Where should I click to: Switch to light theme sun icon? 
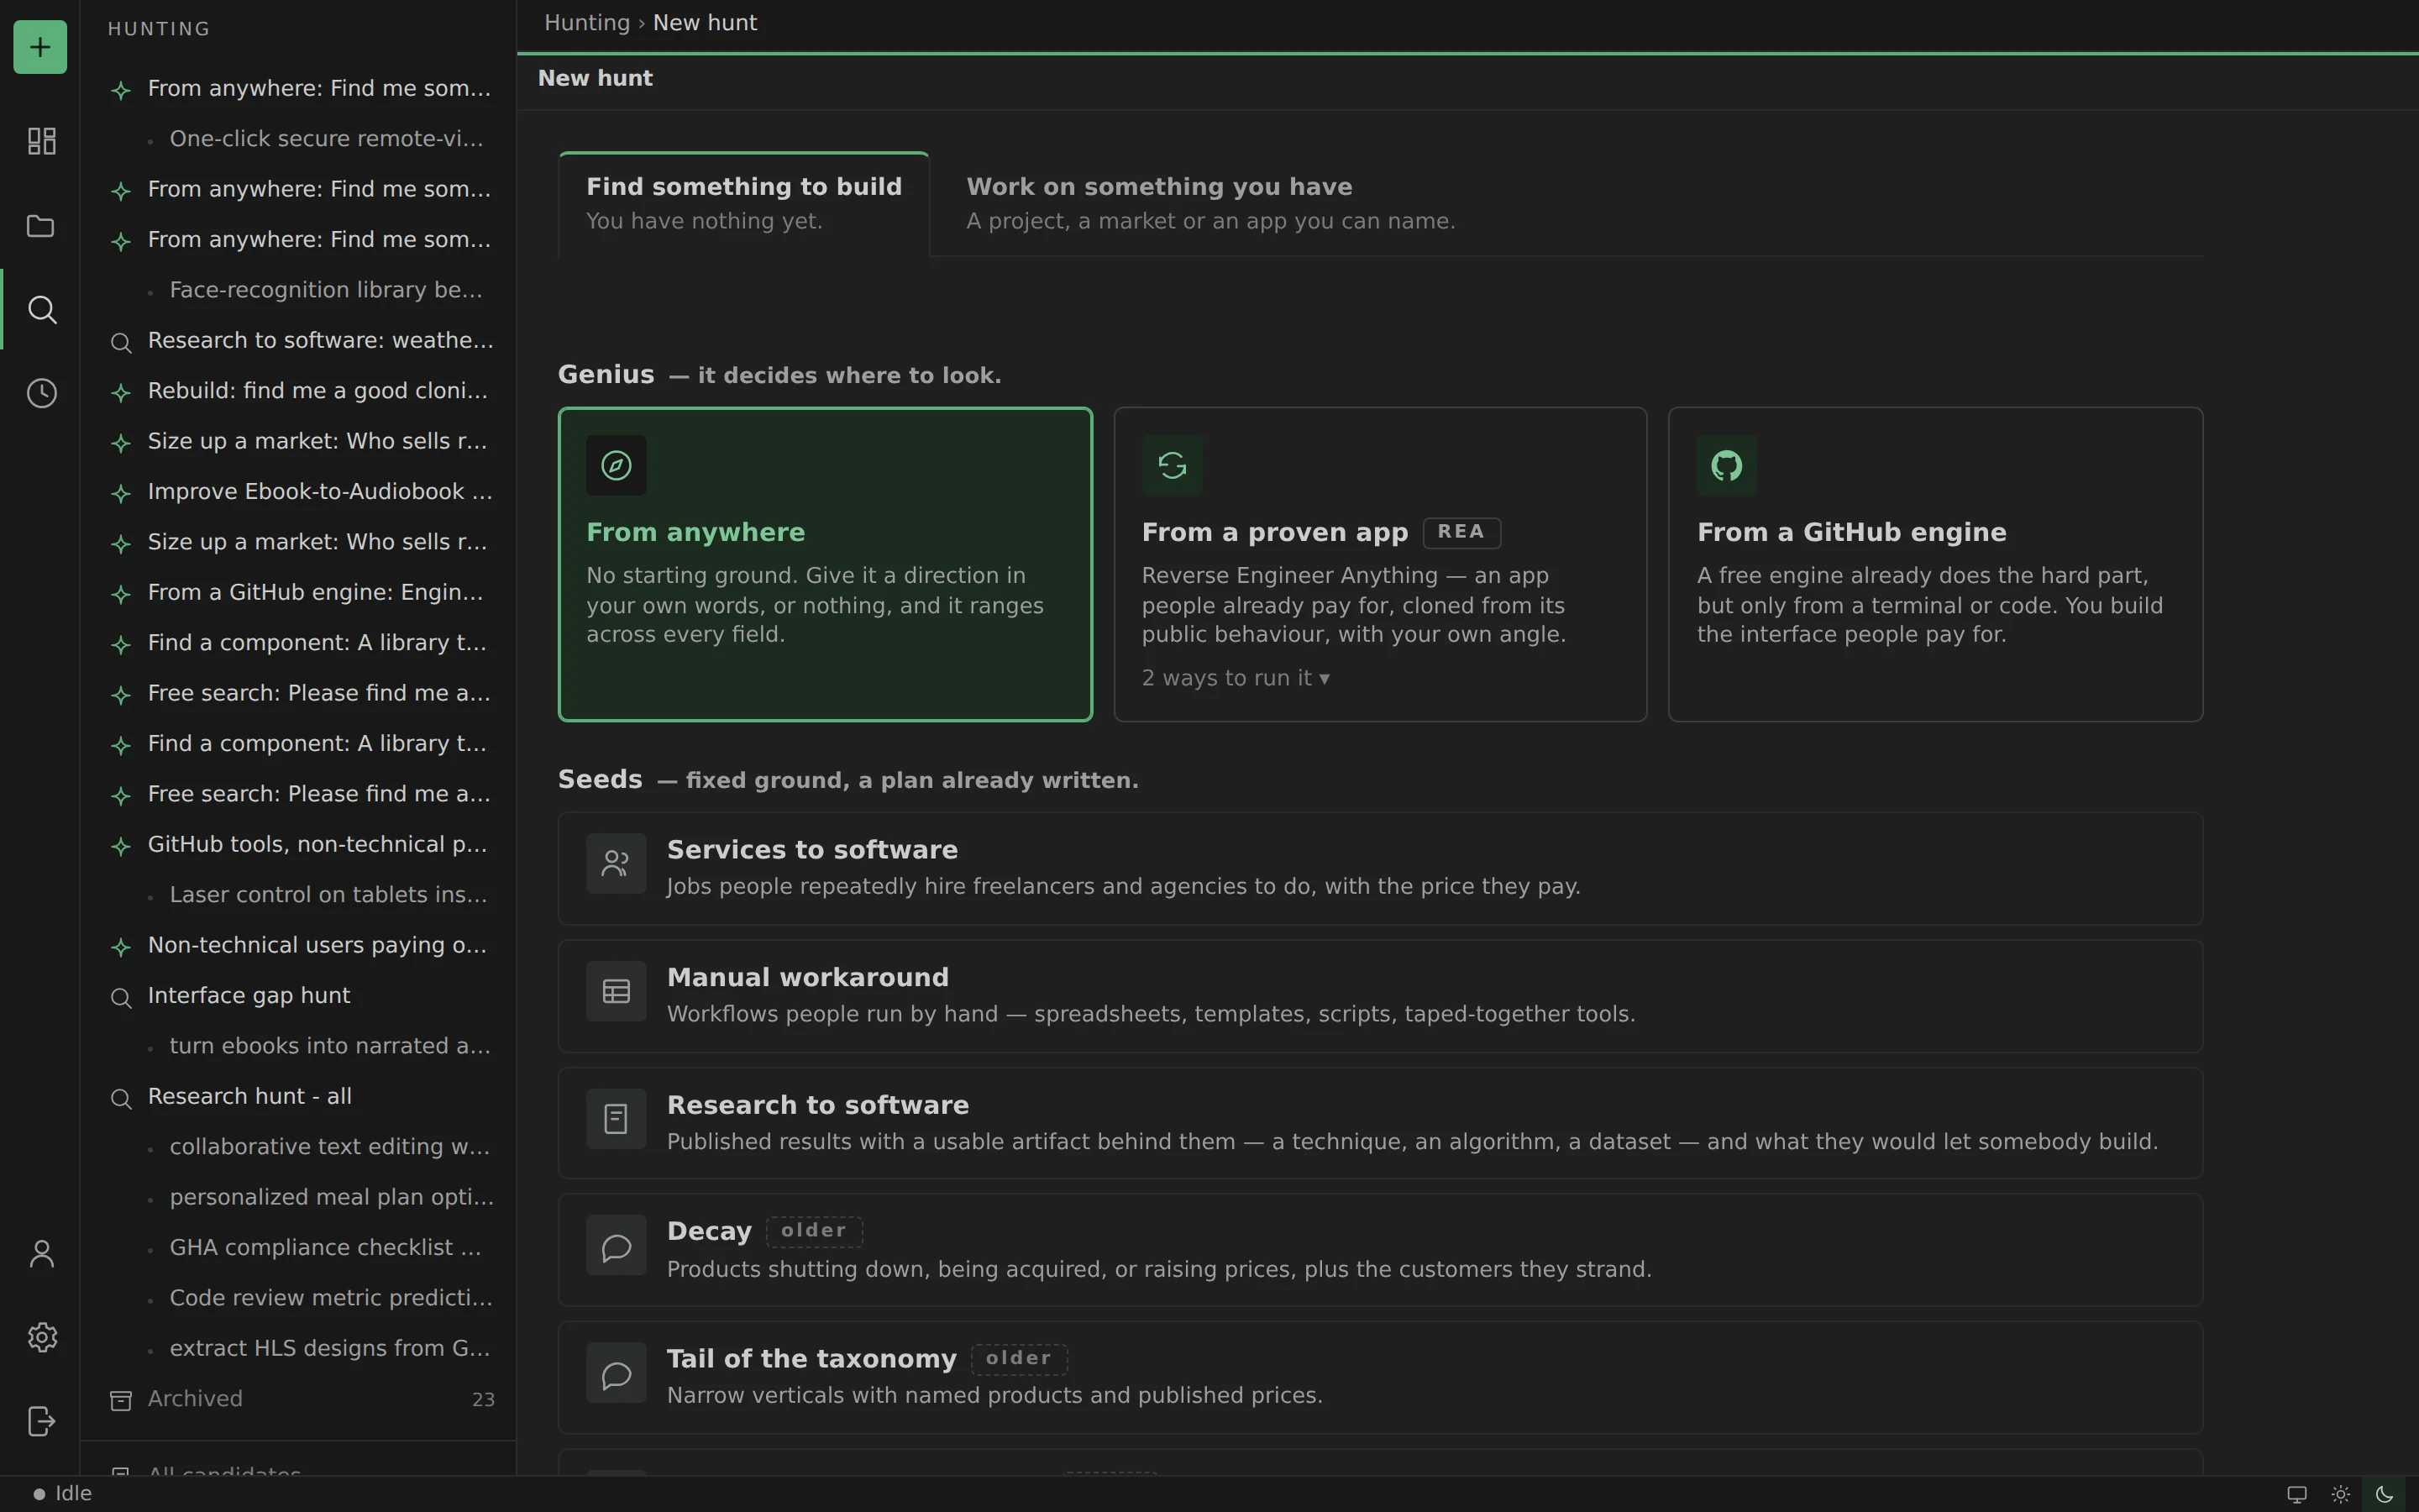pyautogui.click(x=2340, y=1494)
